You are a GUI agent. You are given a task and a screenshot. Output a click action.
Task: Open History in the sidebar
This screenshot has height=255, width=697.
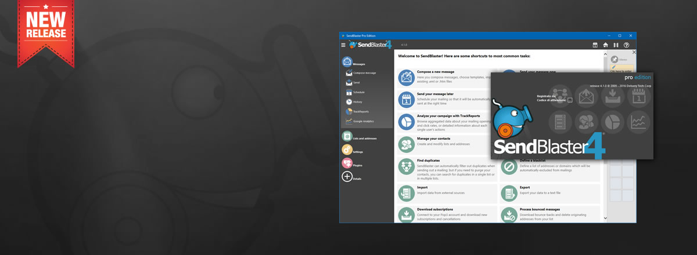[353, 102]
